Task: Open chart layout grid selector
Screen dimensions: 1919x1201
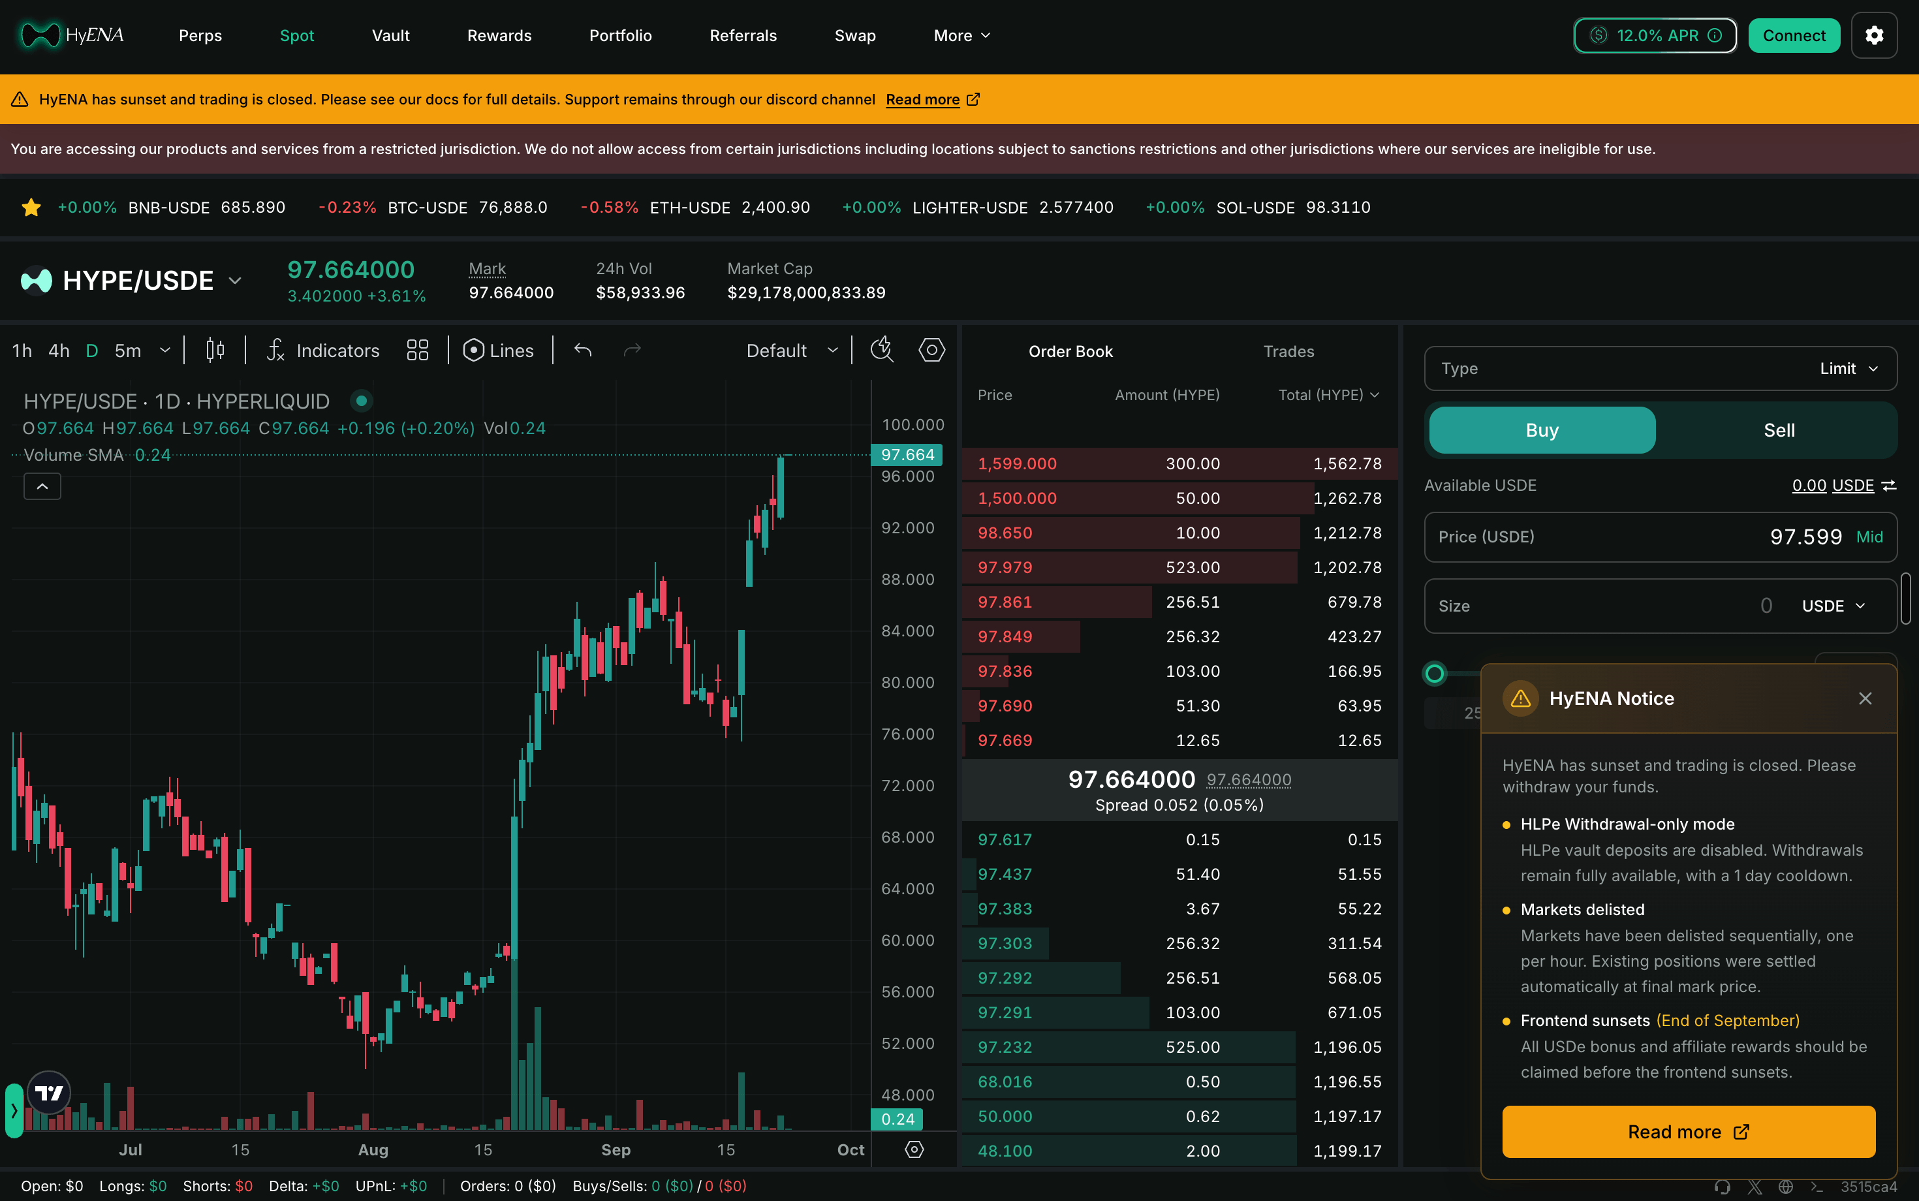Action: coord(417,351)
